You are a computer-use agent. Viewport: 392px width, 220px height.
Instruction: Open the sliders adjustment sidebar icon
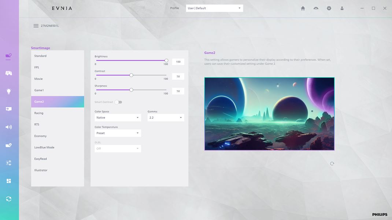click(9, 163)
